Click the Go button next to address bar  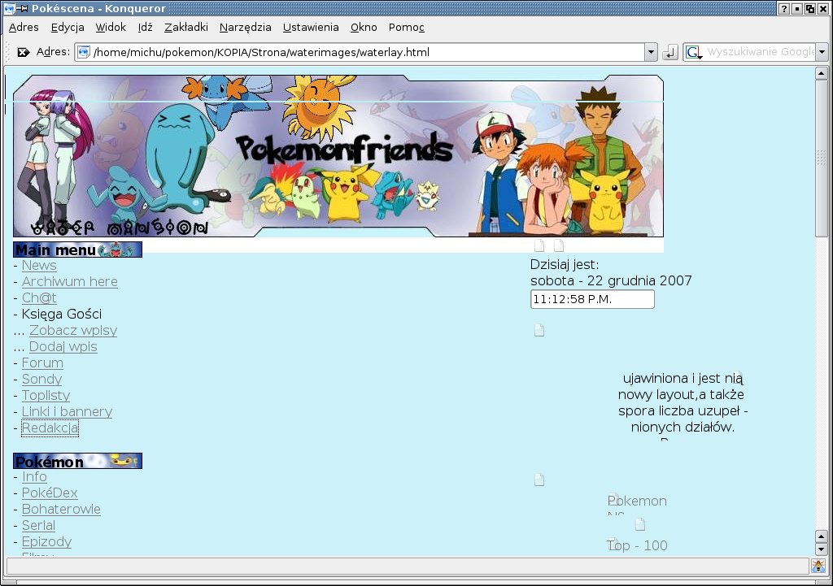[x=670, y=52]
